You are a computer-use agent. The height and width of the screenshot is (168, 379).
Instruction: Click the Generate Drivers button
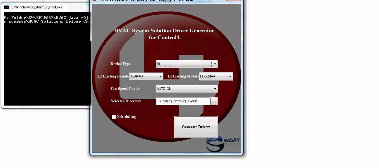pyautogui.click(x=196, y=127)
